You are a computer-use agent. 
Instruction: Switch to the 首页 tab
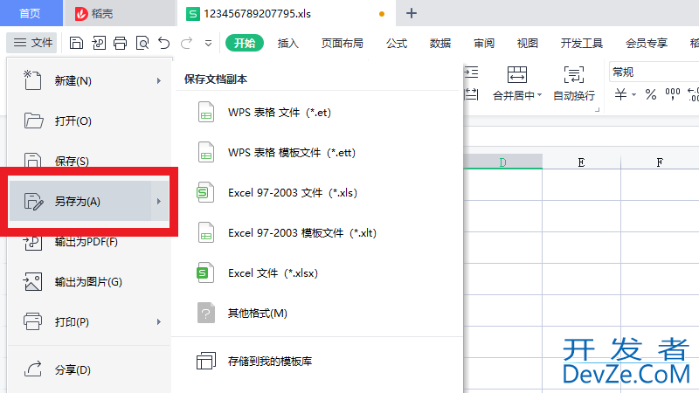(x=31, y=13)
